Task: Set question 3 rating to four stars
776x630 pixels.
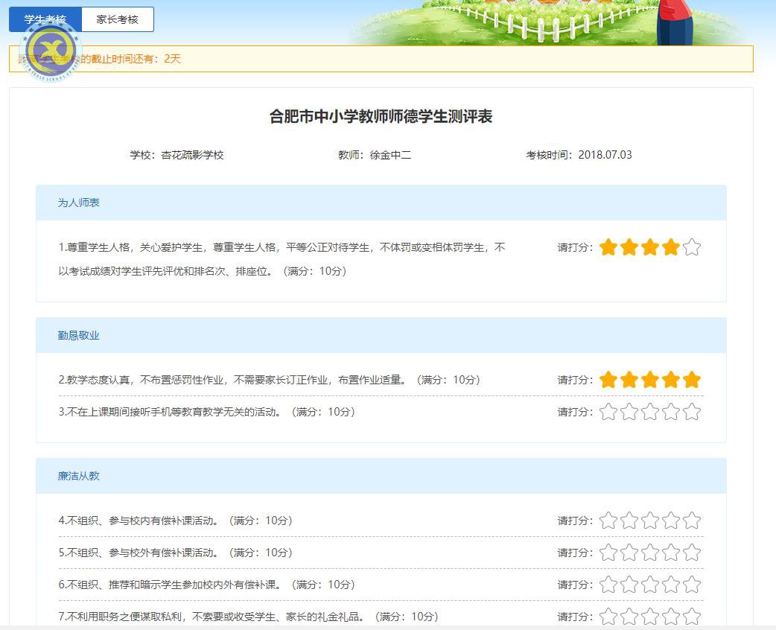Action: click(x=671, y=410)
